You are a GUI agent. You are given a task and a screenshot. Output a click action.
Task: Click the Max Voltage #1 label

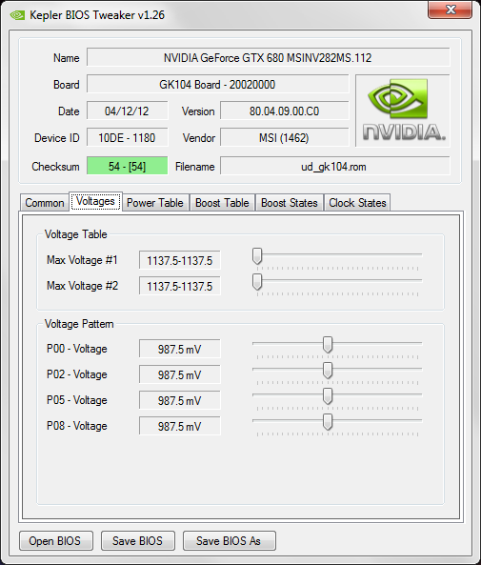[82, 260]
